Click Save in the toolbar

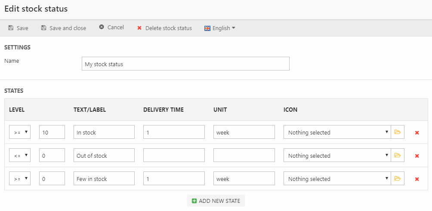18,28
